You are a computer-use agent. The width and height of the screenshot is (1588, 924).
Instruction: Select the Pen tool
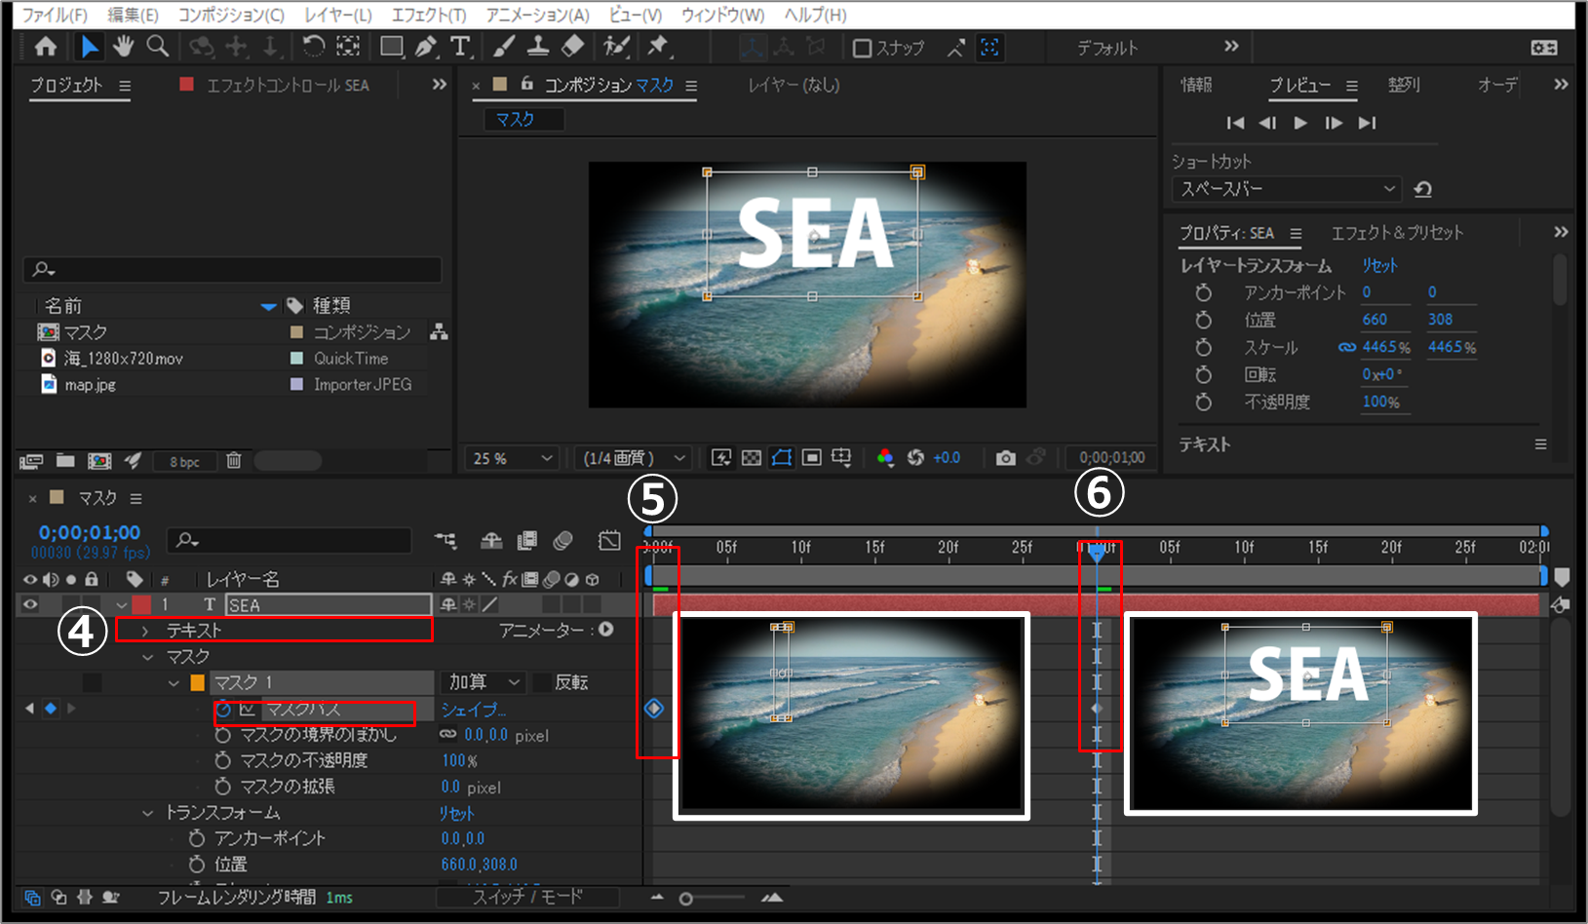[426, 47]
